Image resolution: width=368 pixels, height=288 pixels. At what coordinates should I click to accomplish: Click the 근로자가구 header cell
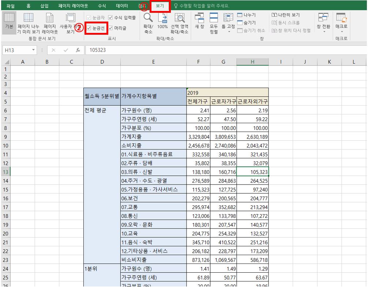[224, 101]
